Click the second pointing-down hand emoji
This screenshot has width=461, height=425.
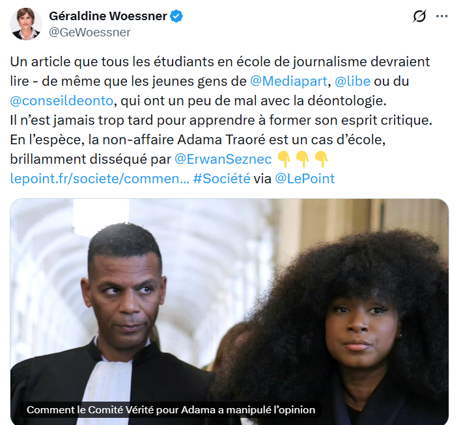click(x=303, y=159)
